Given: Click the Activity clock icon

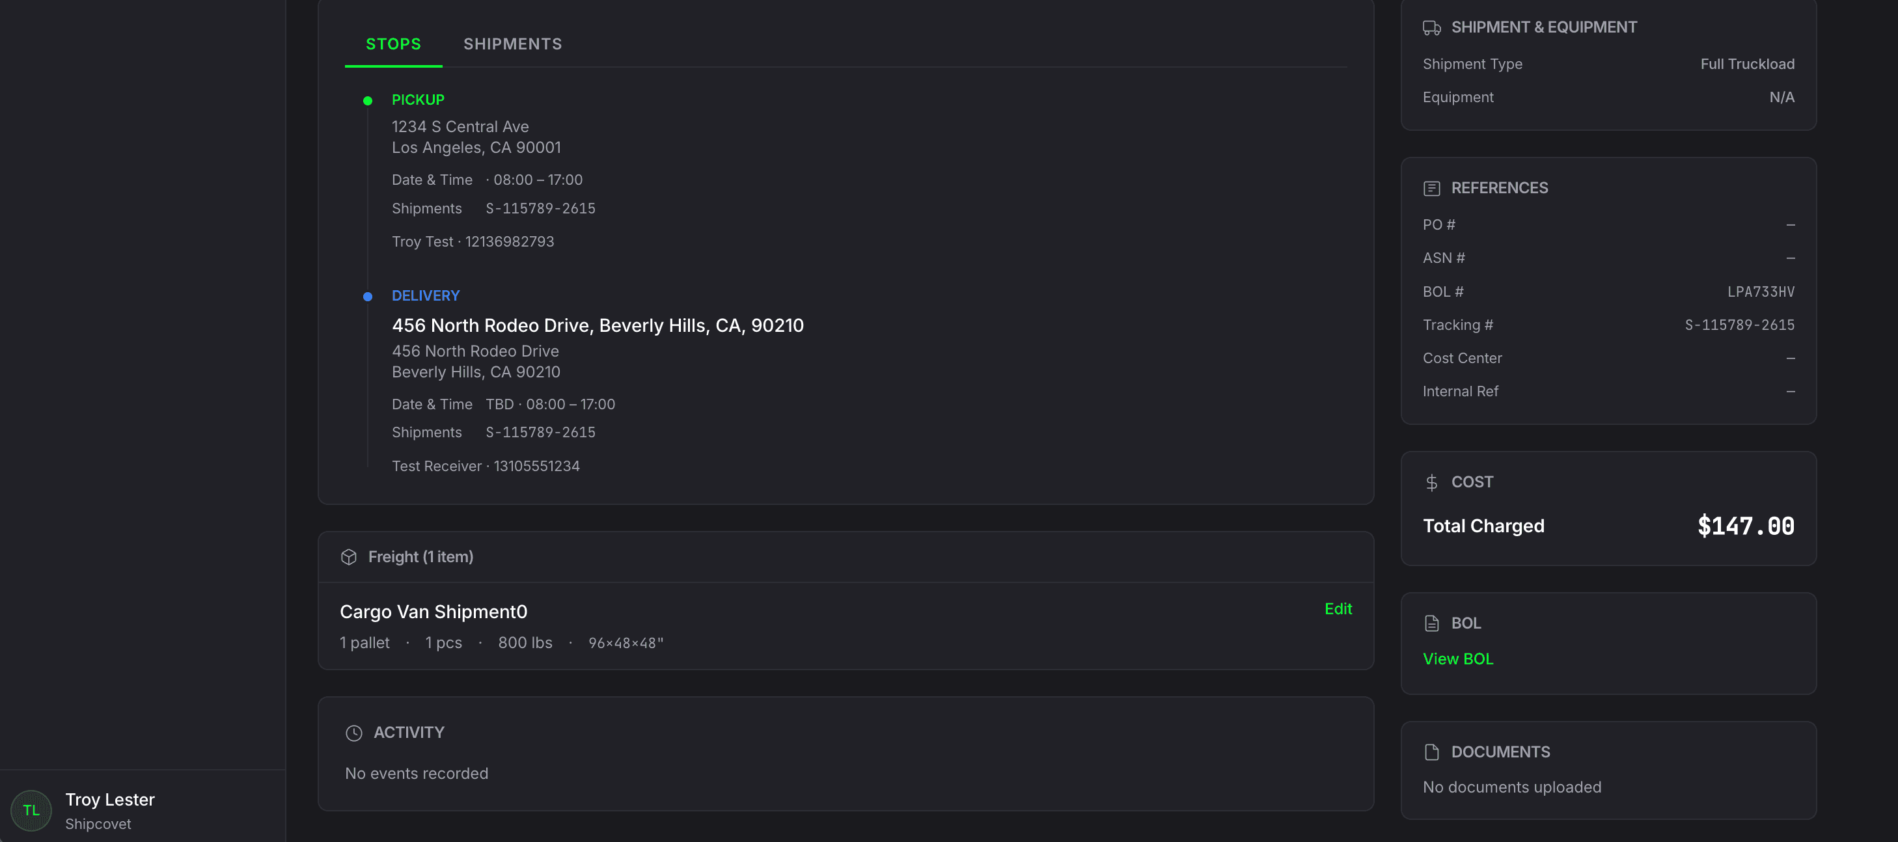Looking at the screenshot, I should point(353,733).
